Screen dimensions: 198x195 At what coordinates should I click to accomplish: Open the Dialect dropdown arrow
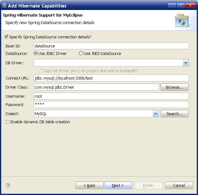click(155, 114)
